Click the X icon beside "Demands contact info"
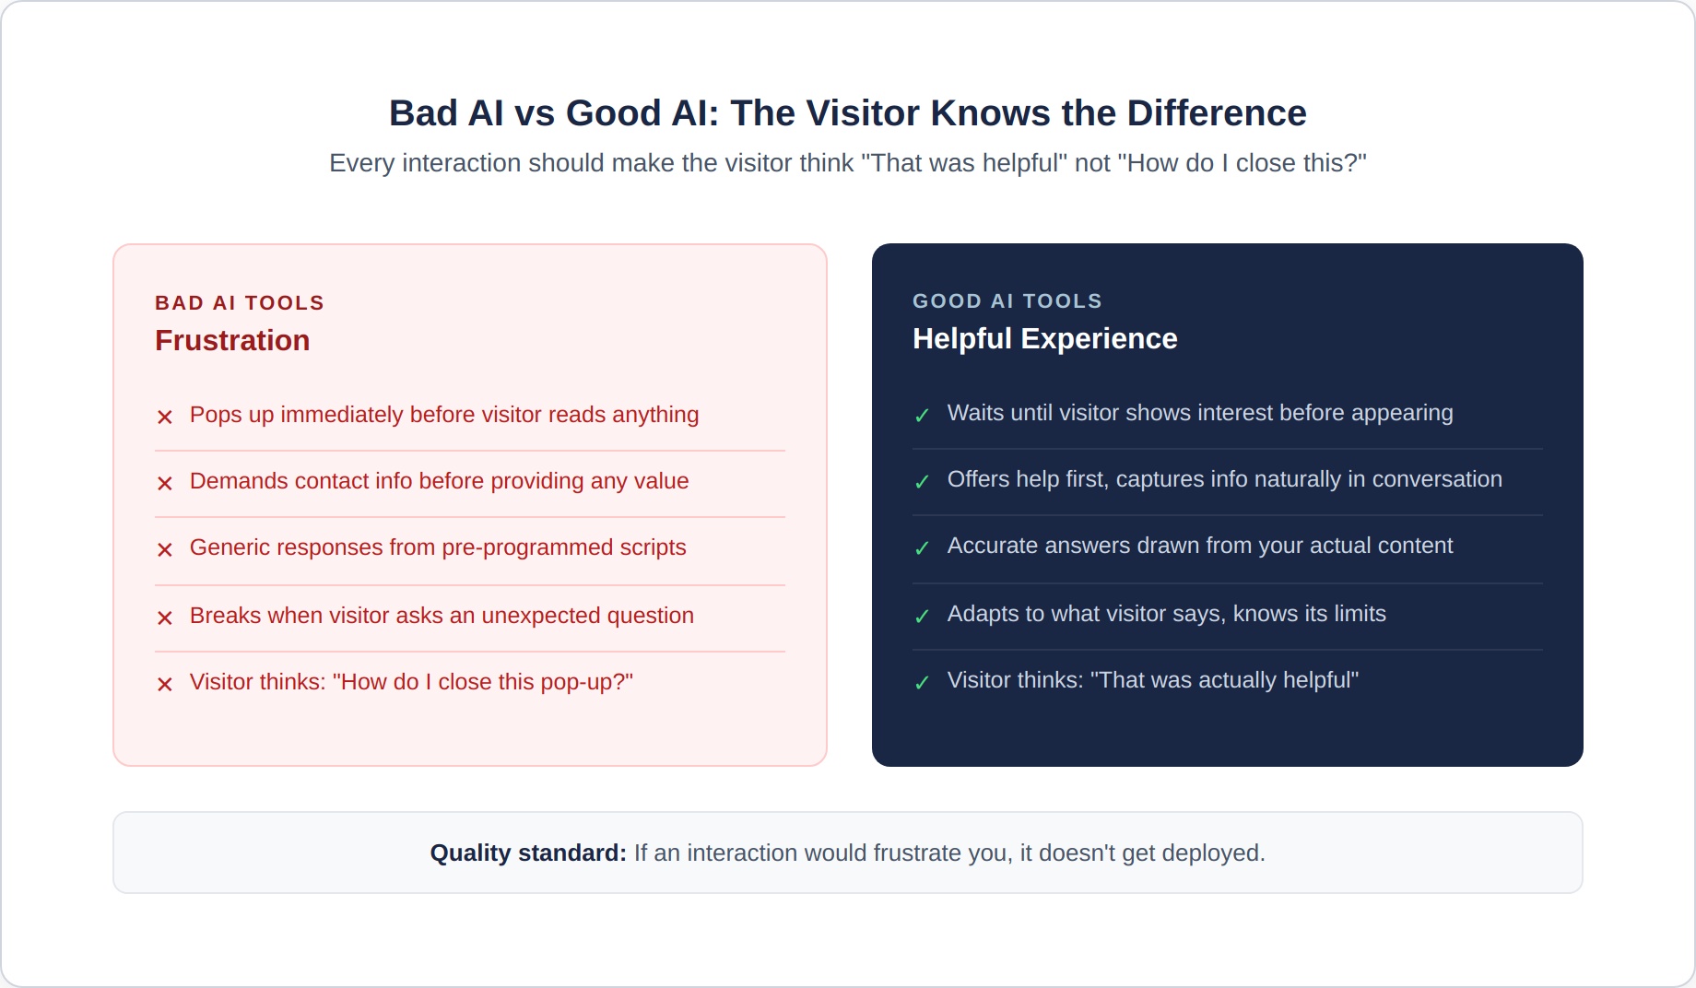1696x988 pixels. click(x=165, y=483)
